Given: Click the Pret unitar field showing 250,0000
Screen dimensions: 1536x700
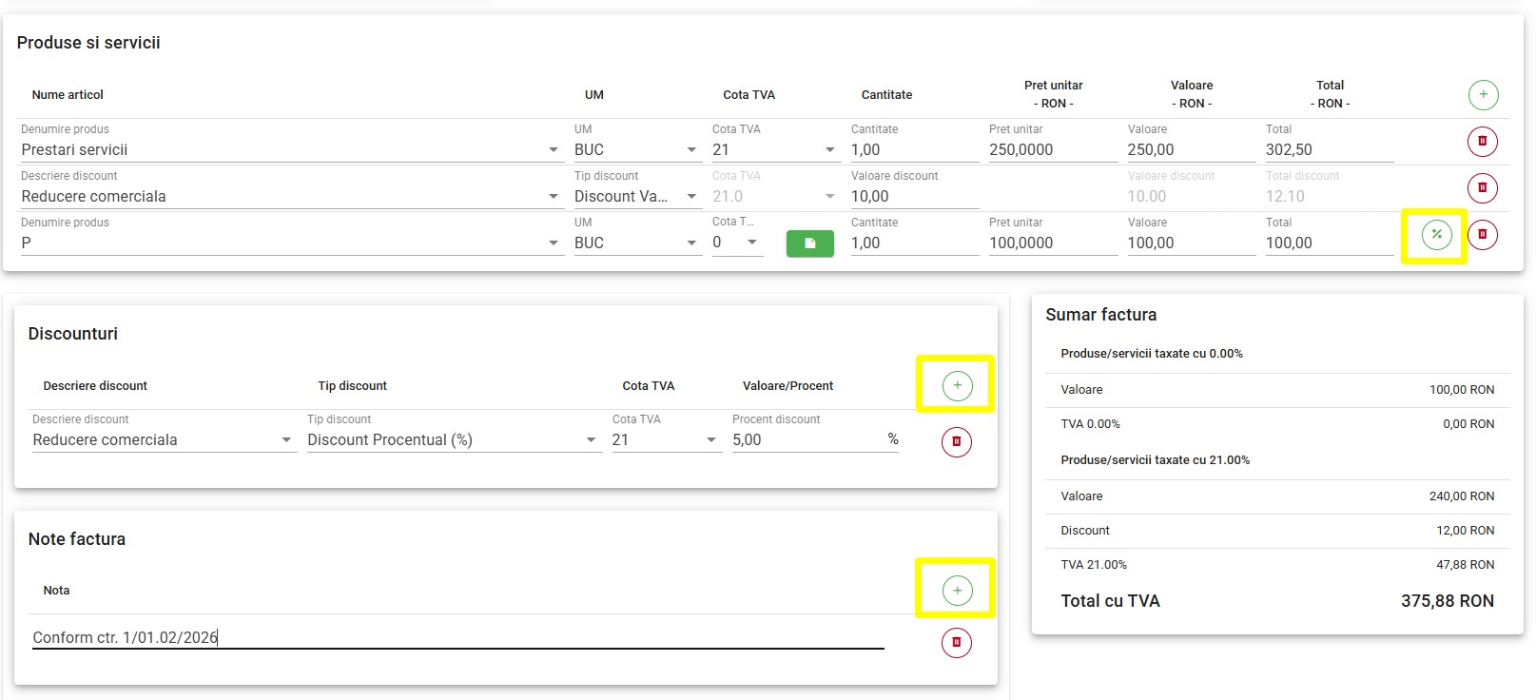Looking at the screenshot, I should (1051, 150).
